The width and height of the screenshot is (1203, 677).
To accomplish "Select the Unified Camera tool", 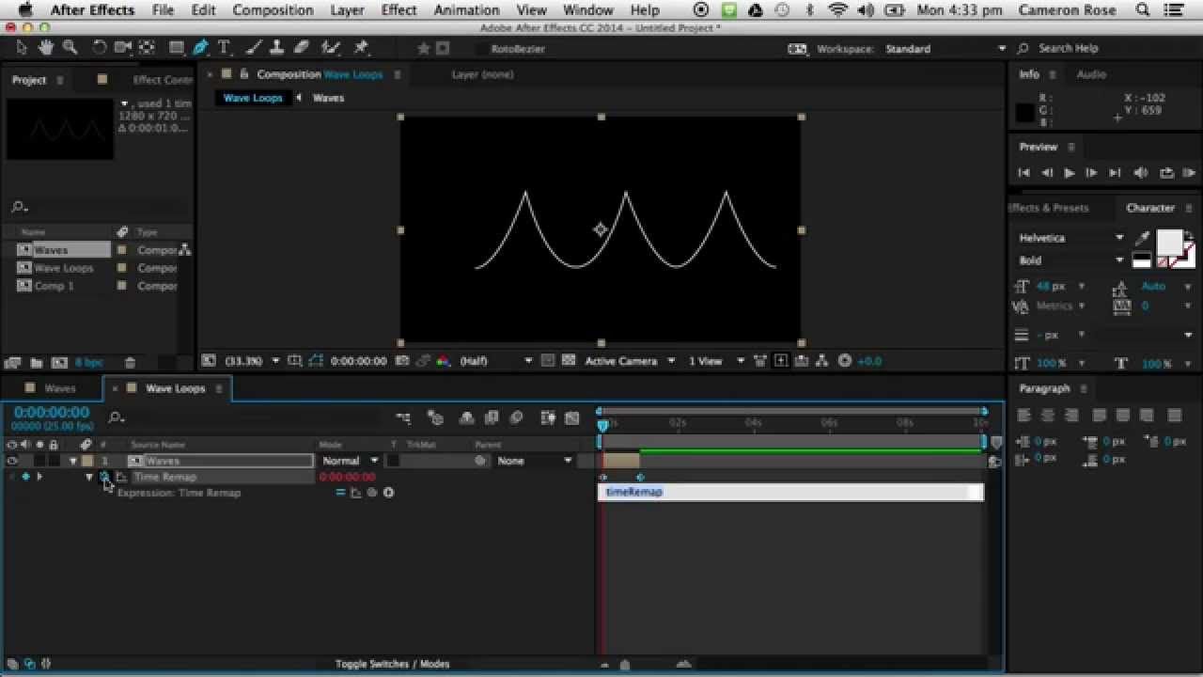I will 123,48.
